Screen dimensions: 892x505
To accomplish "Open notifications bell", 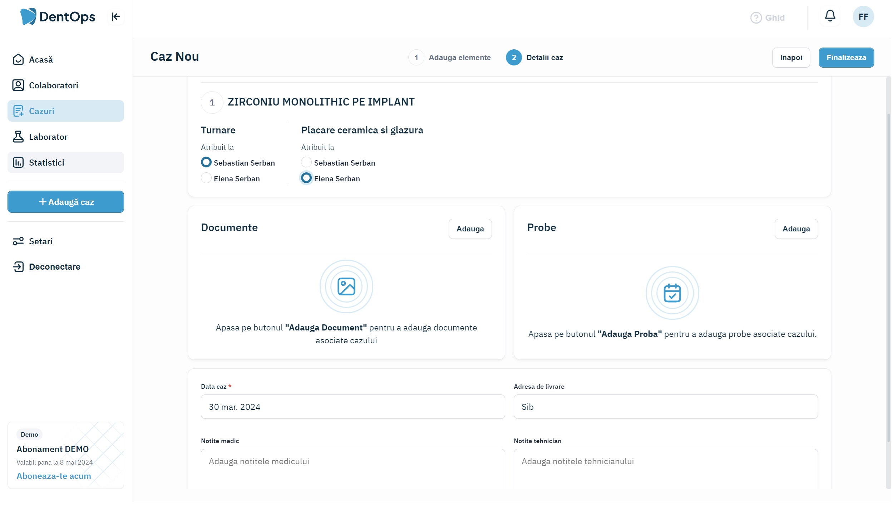I will (x=830, y=16).
